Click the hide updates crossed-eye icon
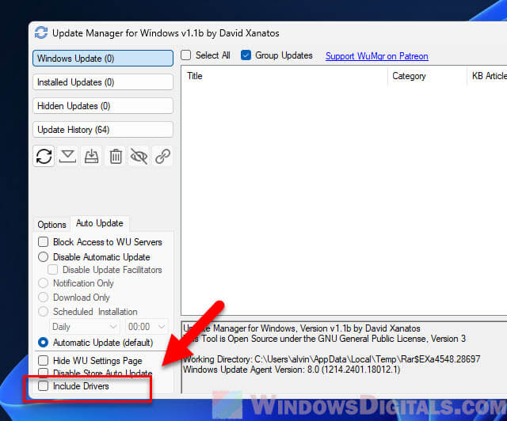 139,157
